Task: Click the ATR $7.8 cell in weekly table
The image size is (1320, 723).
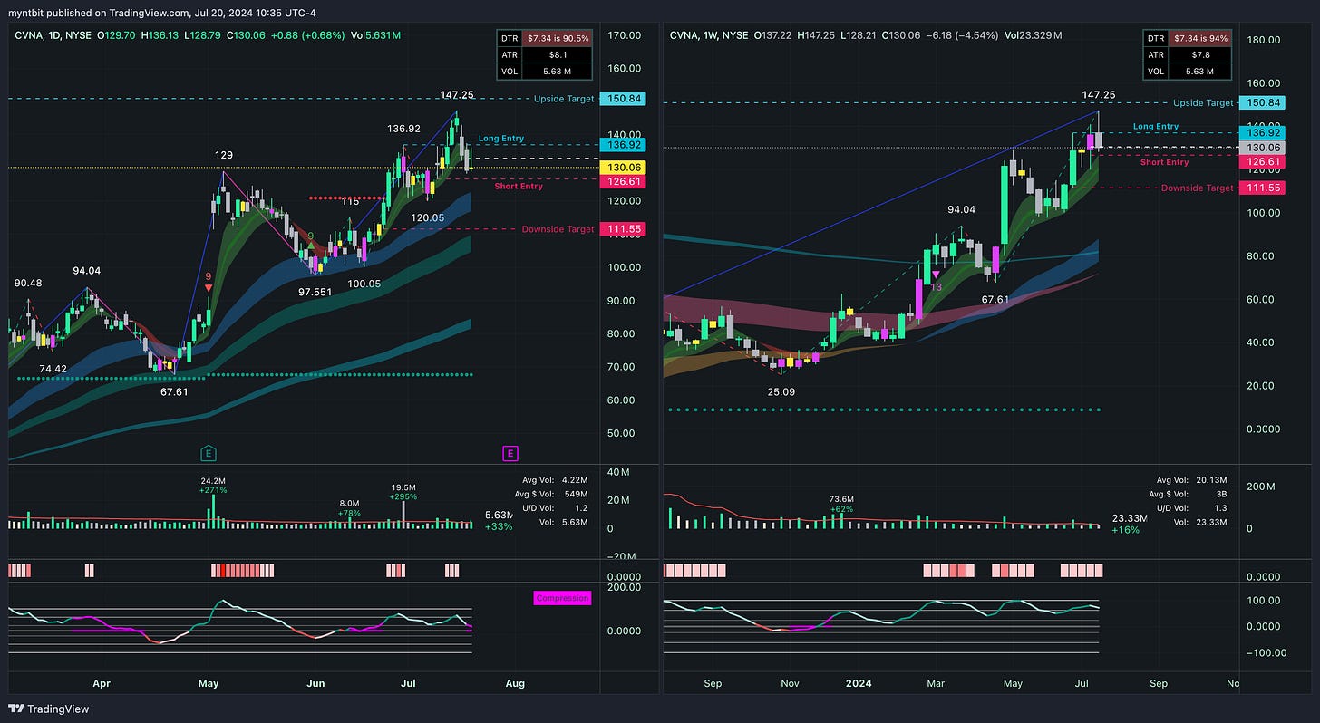Action: pyautogui.click(x=1199, y=54)
